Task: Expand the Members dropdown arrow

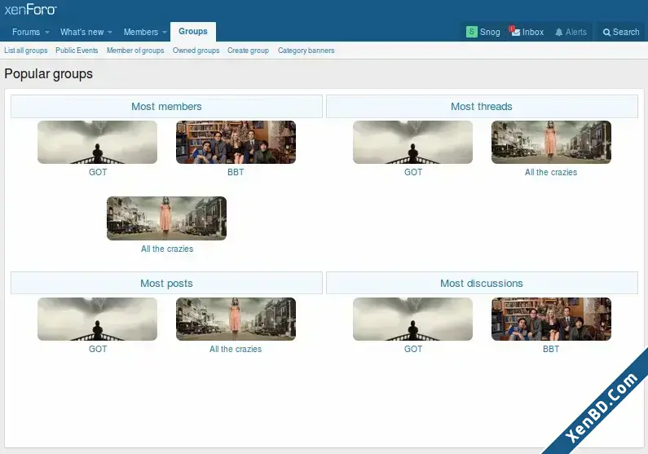Action: tap(165, 33)
